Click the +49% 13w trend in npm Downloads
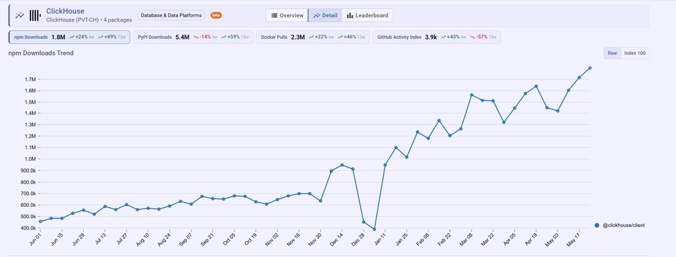676x257 pixels. pos(113,37)
